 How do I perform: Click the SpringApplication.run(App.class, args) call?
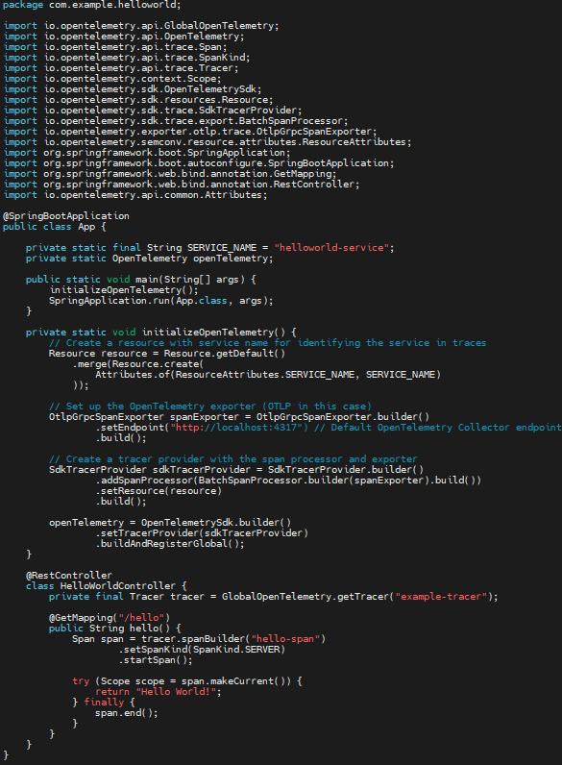[161, 301]
